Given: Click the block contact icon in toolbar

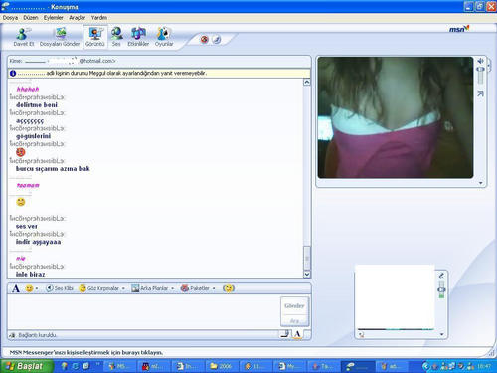Looking at the screenshot, I should pos(205,40).
